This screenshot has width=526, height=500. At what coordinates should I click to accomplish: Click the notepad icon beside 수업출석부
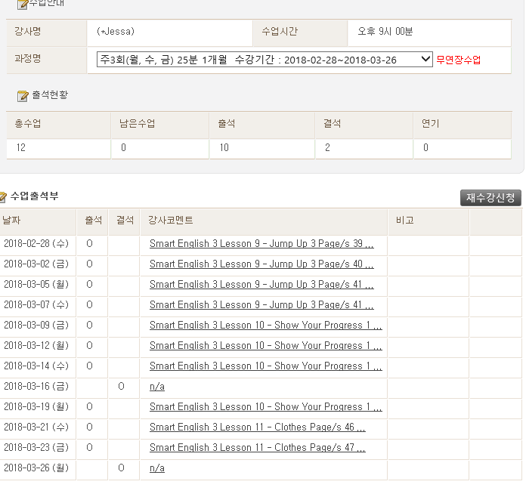click(3, 197)
